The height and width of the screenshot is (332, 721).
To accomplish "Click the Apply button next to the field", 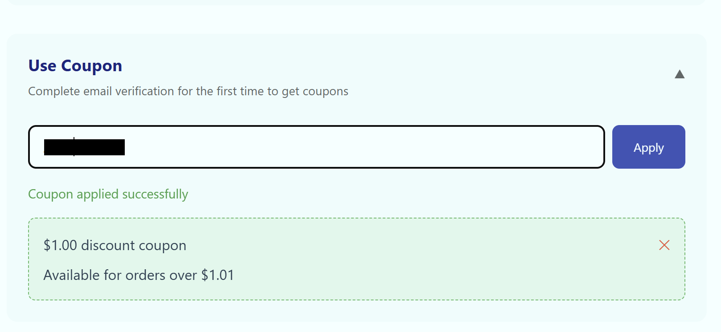I will coord(648,147).
